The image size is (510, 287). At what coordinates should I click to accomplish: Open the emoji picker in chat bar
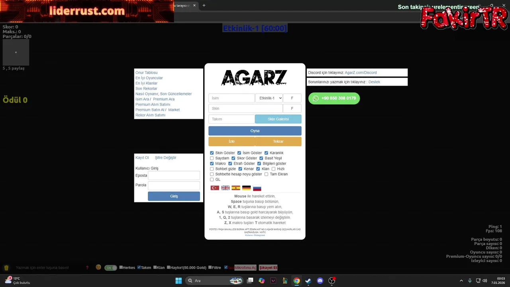click(98, 267)
